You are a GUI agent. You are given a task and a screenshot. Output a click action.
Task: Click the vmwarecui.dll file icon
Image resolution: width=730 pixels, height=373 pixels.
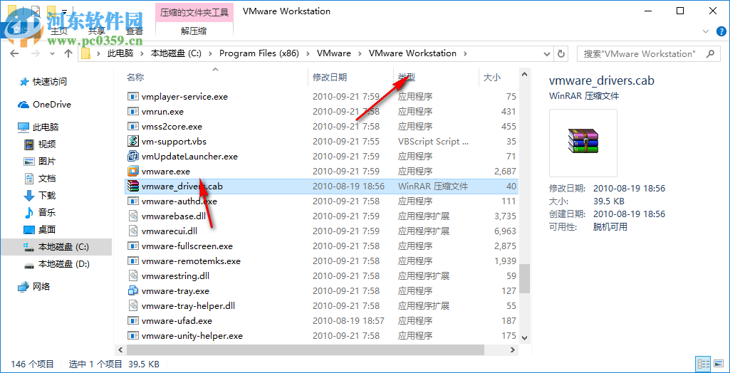134,231
